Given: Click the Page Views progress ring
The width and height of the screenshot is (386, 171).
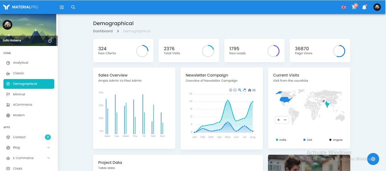Looking at the screenshot, I should coord(339,51).
